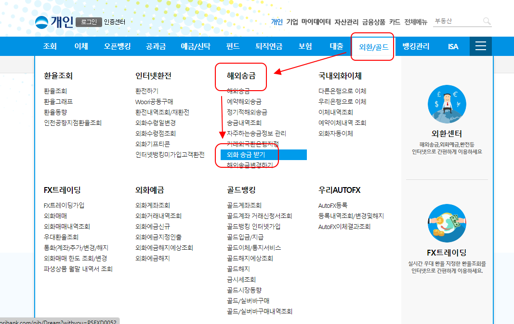Open the 펀드 navigation tab

[x=233, y=46]
